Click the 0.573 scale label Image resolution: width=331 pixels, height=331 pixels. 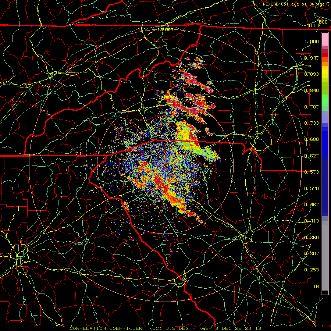coord(312,172)
